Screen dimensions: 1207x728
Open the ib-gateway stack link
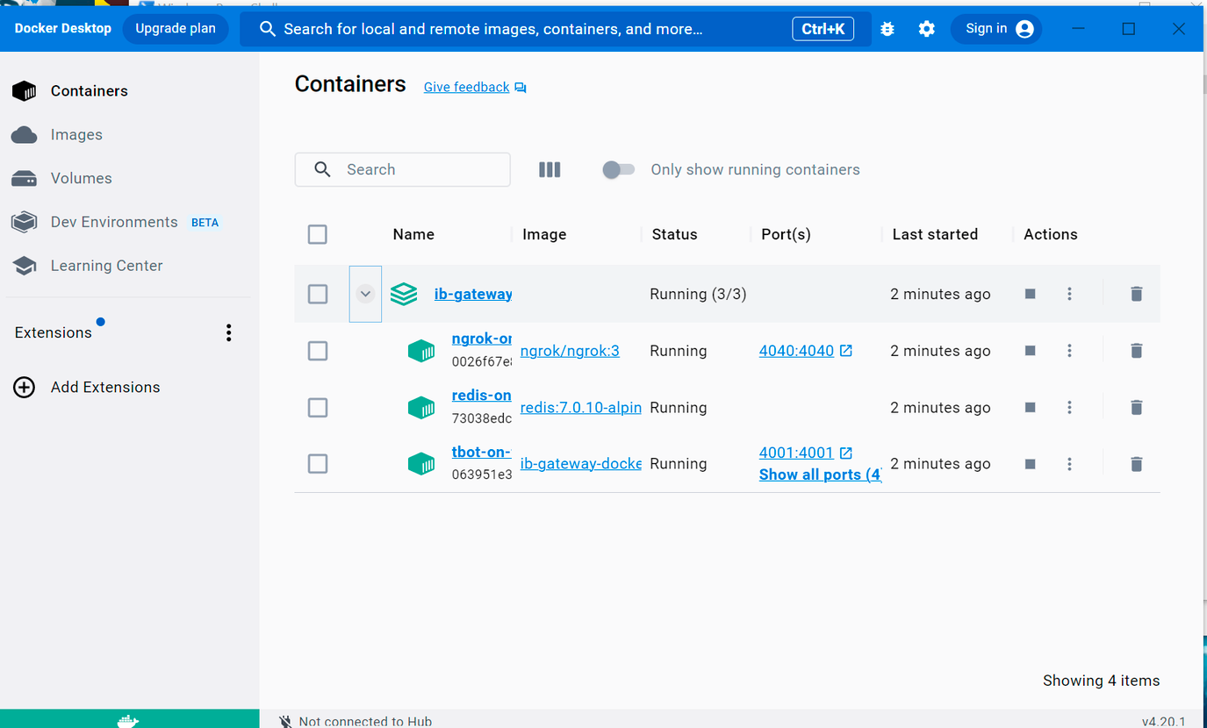coord(473,294)
